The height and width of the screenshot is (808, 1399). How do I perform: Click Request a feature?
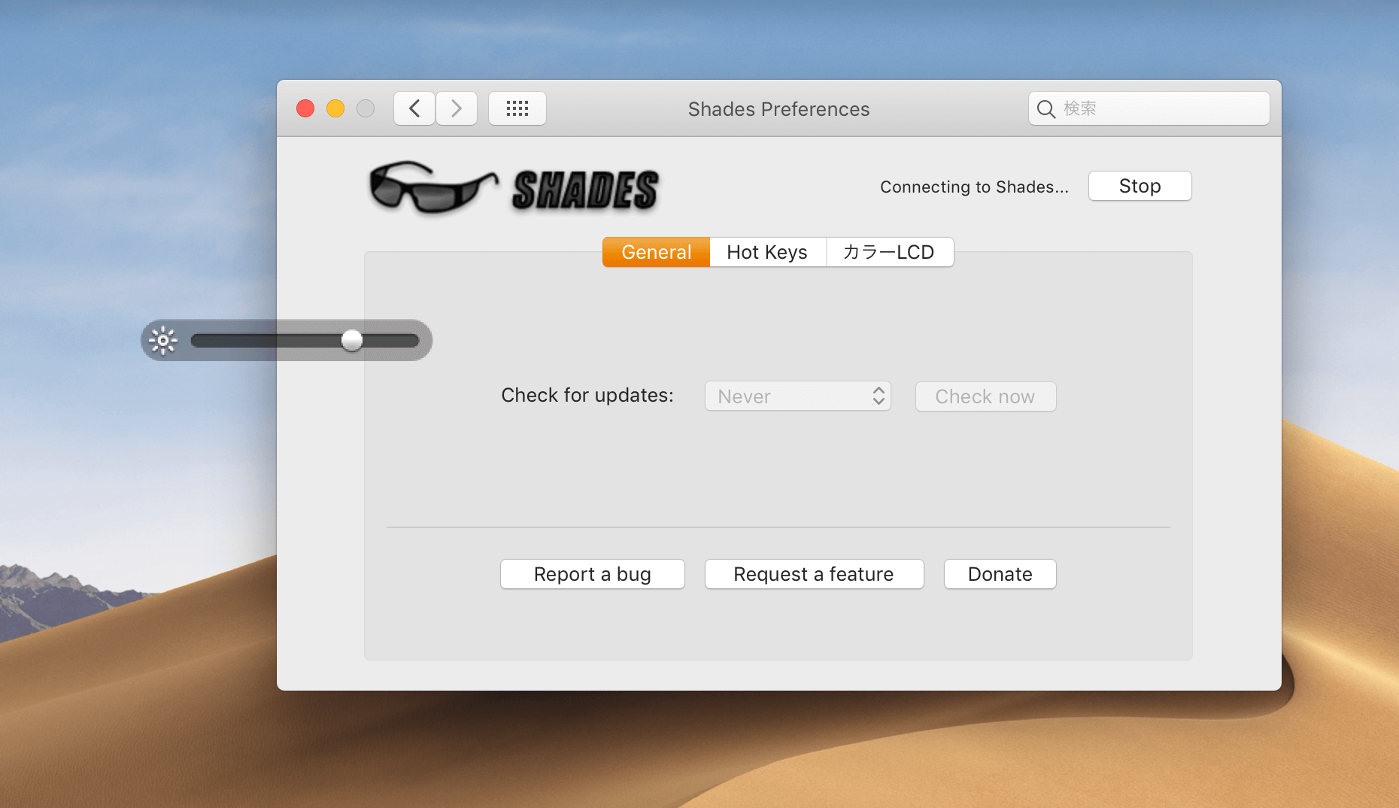pos(814,574)
